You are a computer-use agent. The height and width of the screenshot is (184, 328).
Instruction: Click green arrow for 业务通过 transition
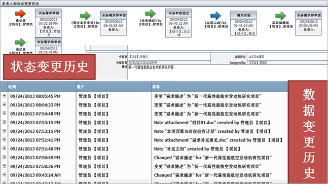[x=151, y=14]
